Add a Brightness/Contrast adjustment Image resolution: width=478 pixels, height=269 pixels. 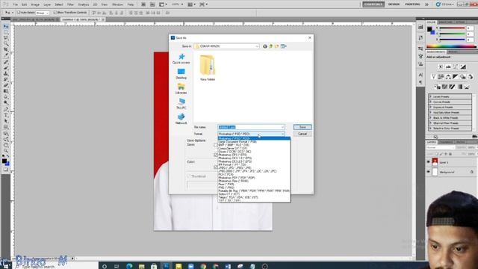[441, 67]
